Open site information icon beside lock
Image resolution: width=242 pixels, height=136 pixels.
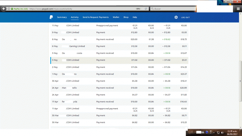9,9
